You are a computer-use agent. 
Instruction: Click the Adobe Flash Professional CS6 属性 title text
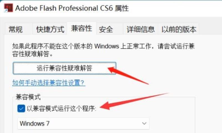tap(72, 8)
